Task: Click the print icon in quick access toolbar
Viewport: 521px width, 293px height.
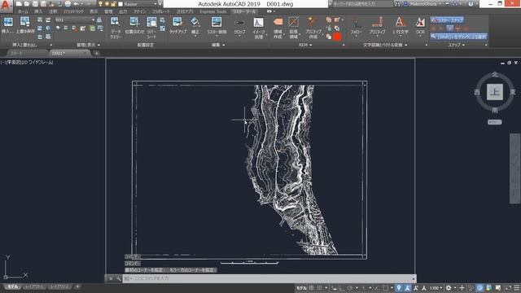Action: pyautogui.click(x=68, y=4)
